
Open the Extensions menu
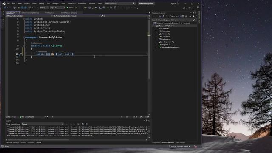[82, 3]
